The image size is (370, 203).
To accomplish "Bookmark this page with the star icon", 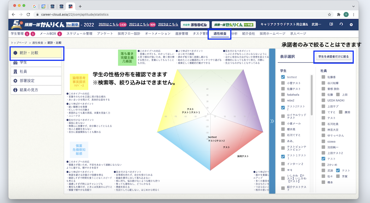I will coord(329,14).
